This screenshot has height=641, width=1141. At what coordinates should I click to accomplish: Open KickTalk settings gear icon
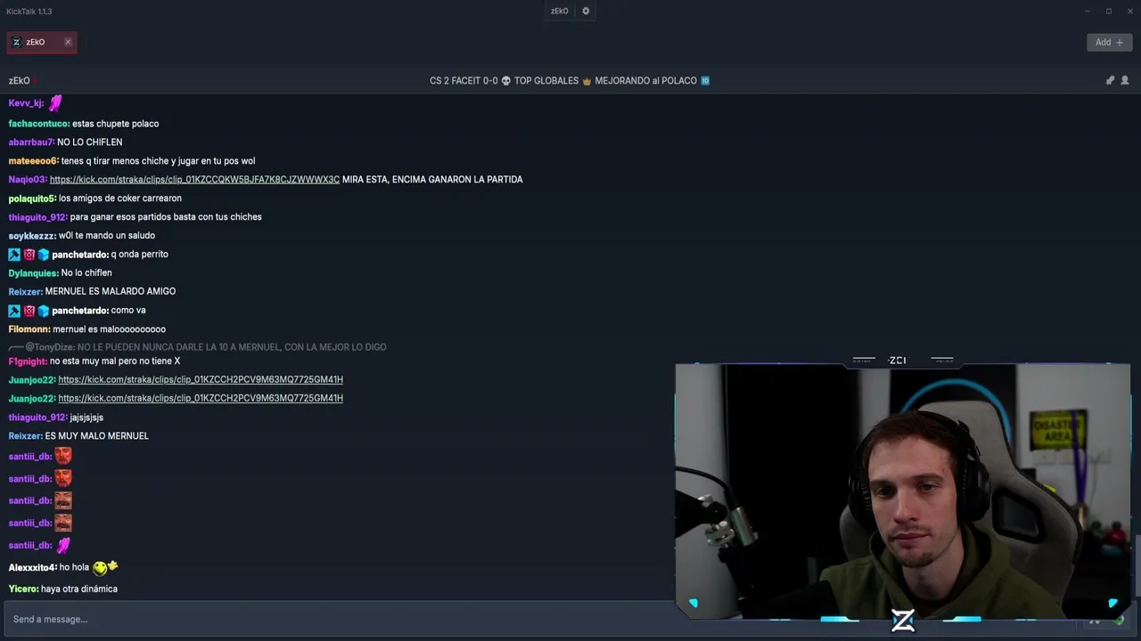586,12
